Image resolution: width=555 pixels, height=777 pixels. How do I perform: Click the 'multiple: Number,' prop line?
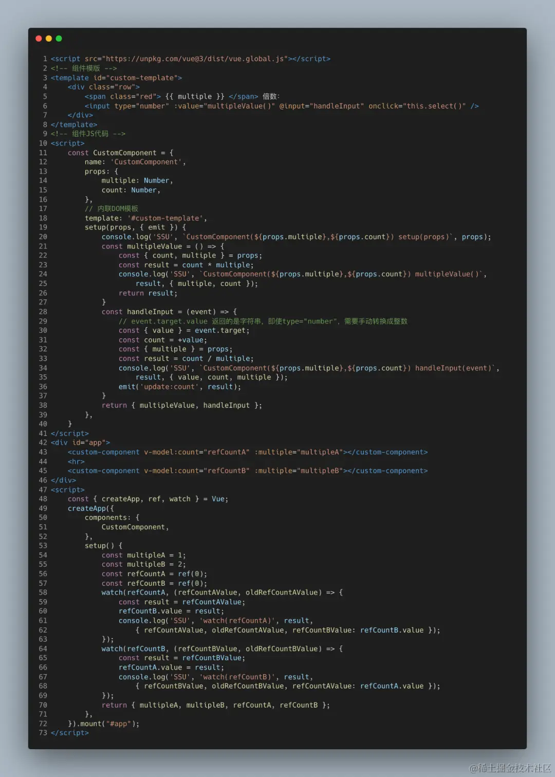[137, 181]
